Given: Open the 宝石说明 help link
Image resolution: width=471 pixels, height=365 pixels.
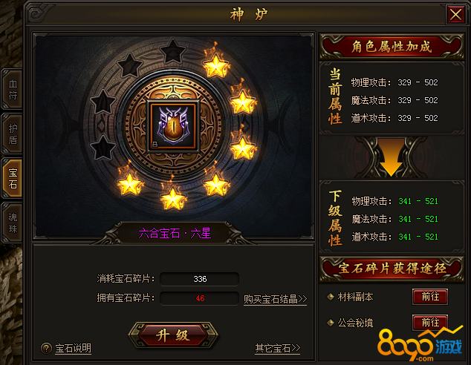Looking at the screenshot, I should (x=73, y=348).
